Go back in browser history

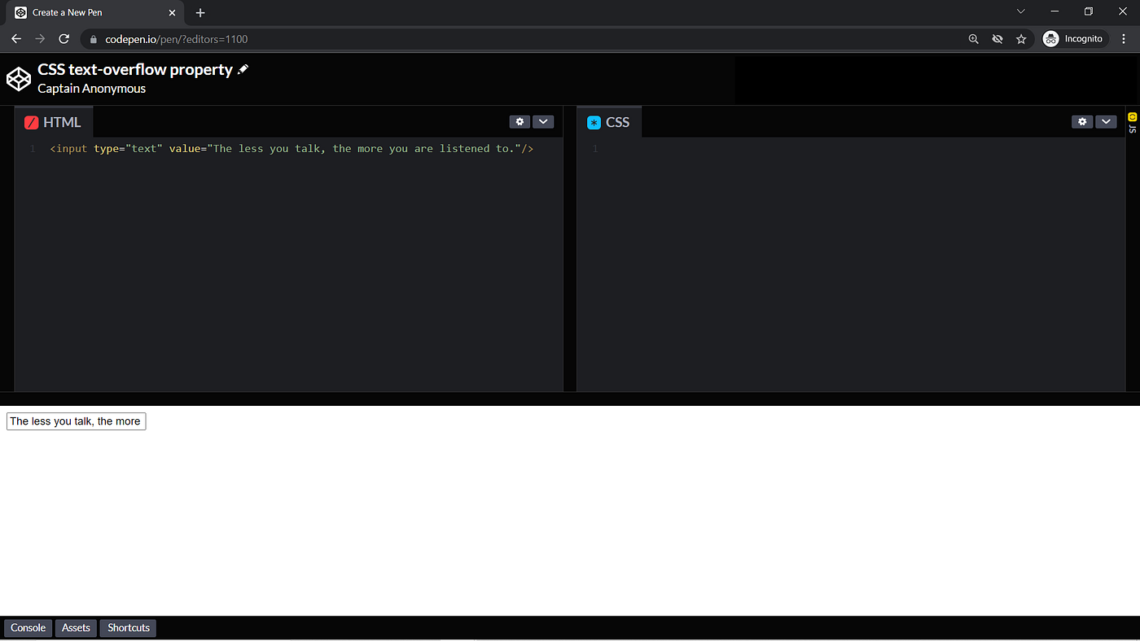16,39
